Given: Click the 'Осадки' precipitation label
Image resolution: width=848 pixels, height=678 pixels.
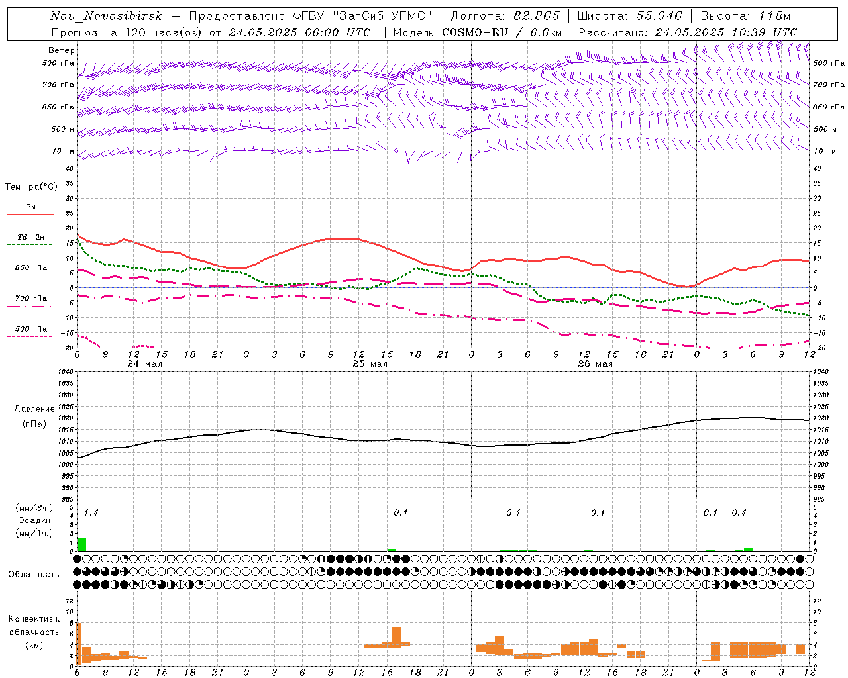Looking at the screenshot, I should 34,520.
